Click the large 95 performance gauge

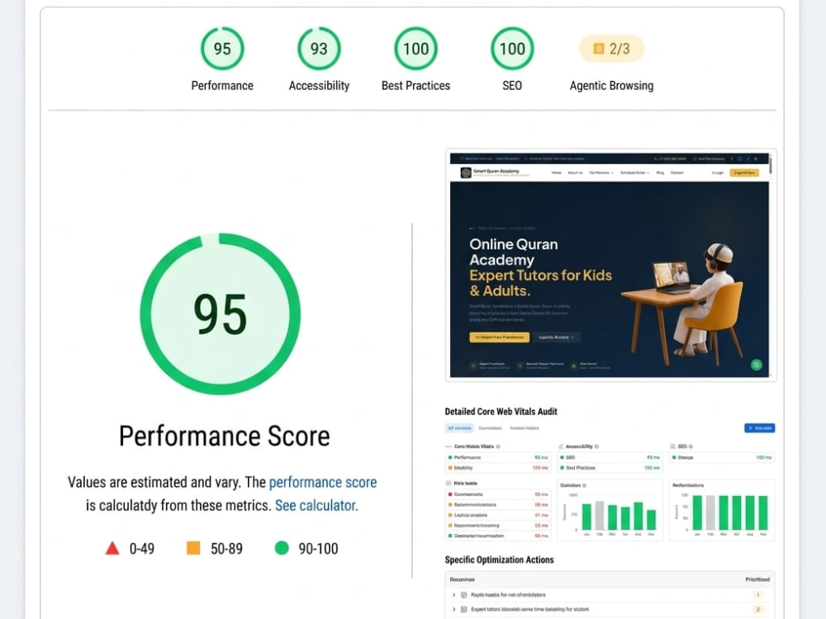pyautogui.click(x=221, y=314)
